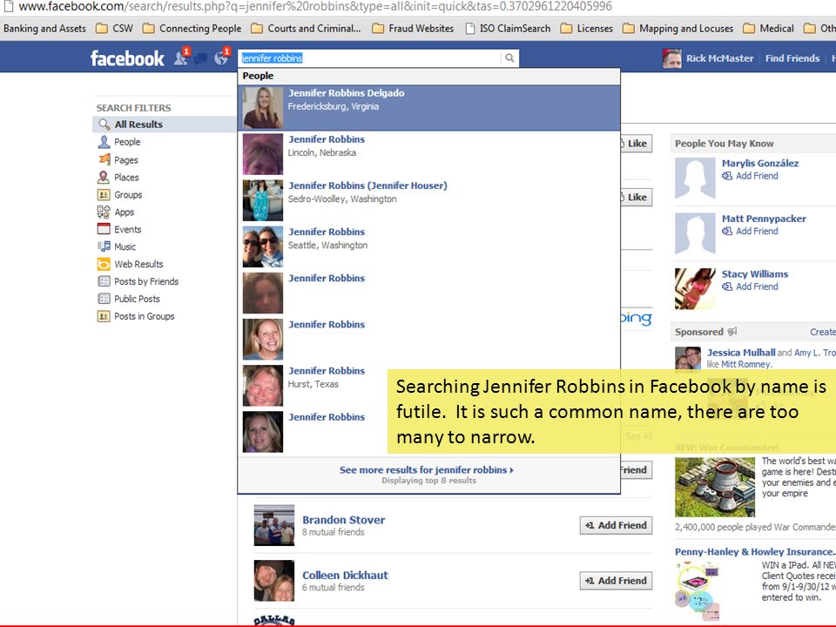Select the Places search filter

[126, 177]
